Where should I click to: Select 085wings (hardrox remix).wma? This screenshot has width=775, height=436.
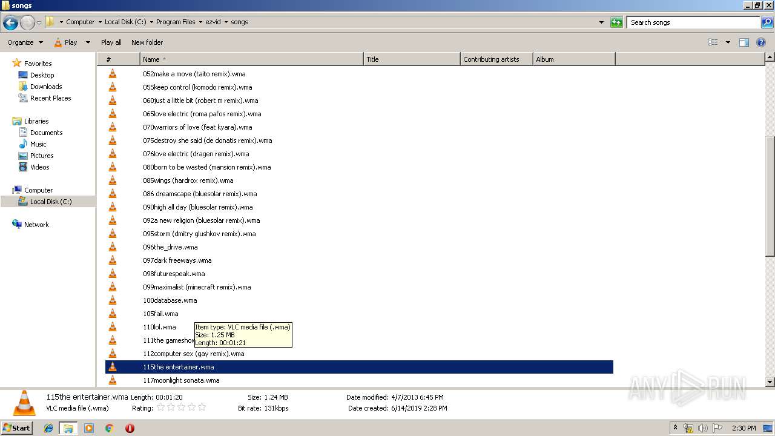pos(188,180)
